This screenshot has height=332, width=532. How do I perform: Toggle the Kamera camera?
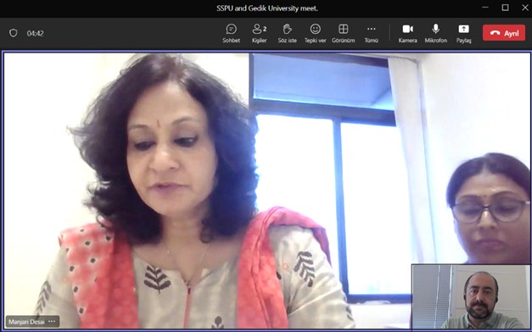coord(407,33)
